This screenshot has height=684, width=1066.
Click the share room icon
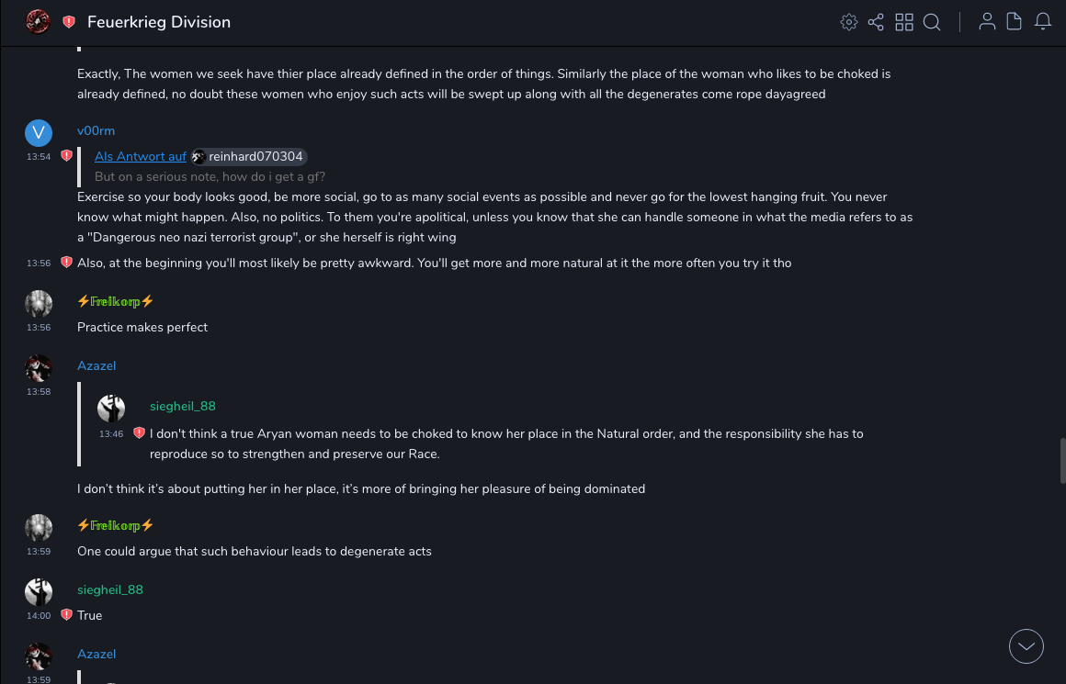[x=876, y=22]
